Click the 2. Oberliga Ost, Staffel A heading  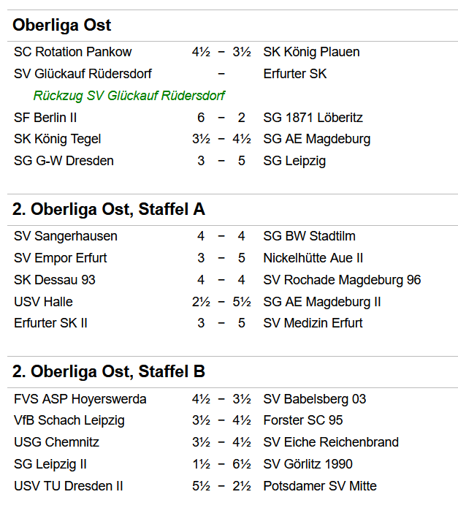109,210
